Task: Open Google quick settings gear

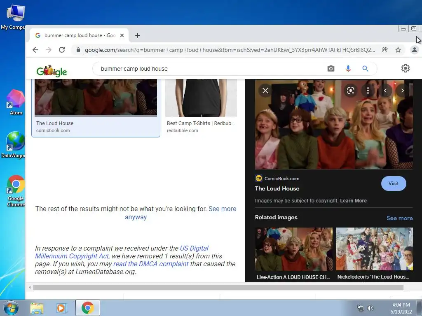Action: 406,68
